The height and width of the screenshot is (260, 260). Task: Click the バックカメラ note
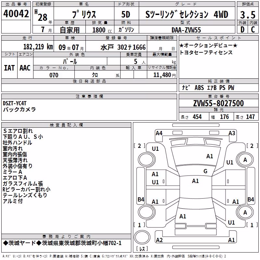tap(19, 110)
